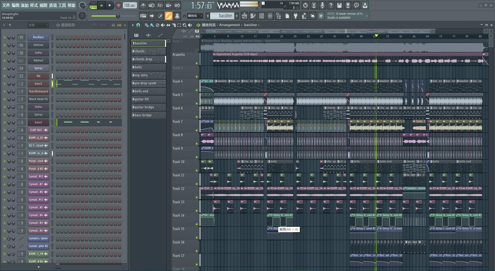495x271 pixels.
Task: Mute the Albino2 channel green light
Action: click(4, 61)
